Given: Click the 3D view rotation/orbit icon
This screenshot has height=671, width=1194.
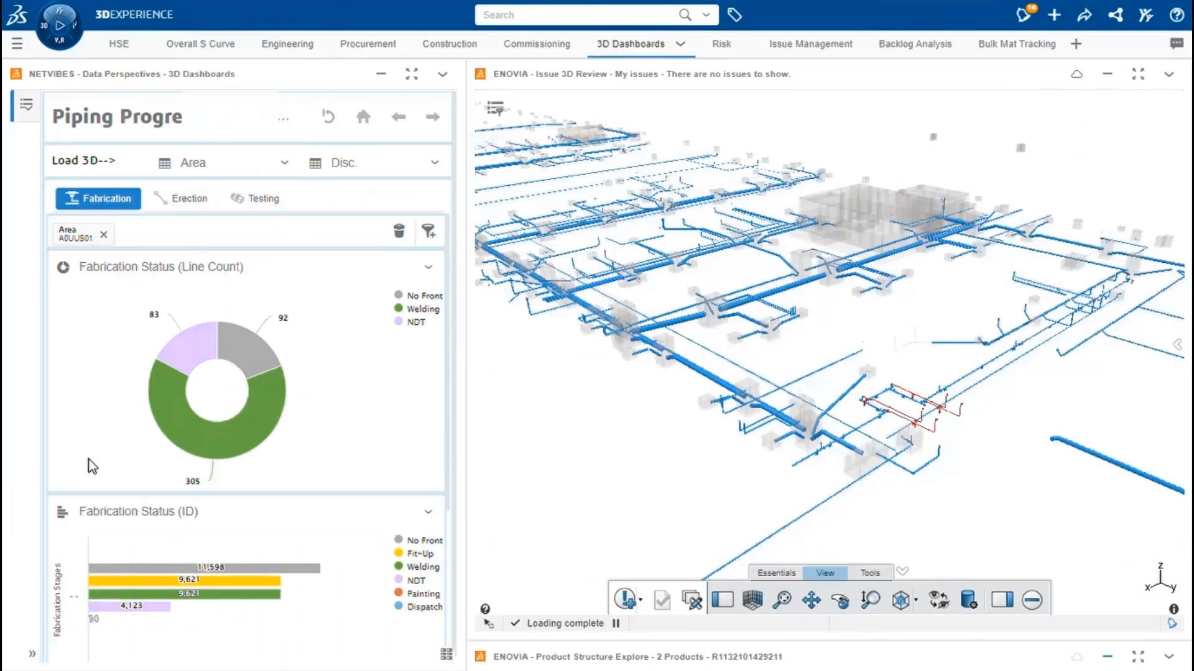Looking at the screenshot, I should (841, 599).
